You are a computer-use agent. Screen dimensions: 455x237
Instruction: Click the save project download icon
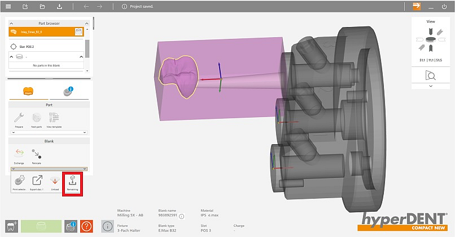click(60, 7)
